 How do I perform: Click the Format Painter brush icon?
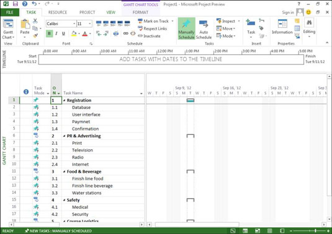coord(35,35)
